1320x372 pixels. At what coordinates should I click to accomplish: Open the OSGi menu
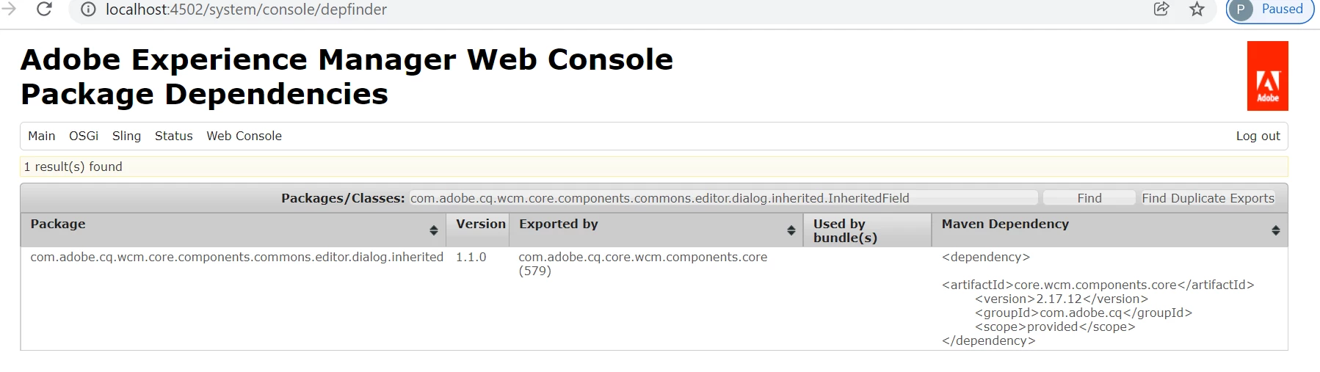[84, 136]
